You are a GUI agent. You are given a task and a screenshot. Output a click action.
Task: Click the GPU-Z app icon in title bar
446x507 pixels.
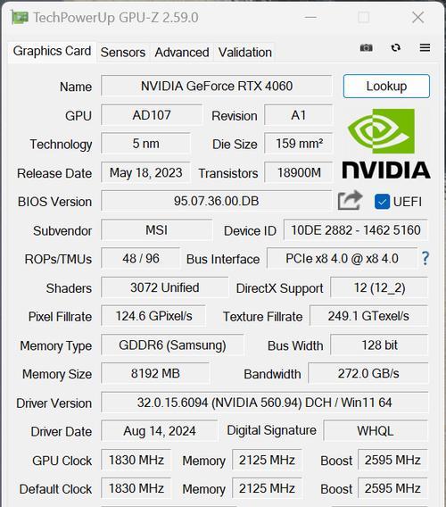coord(20,17)
